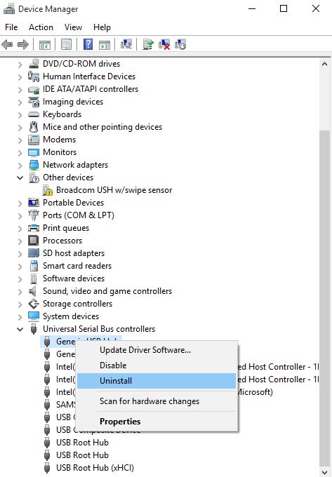The width and height of the screenshot is (332, 477).
Task: Collapse the Other devices category
Action: point(20,177)
